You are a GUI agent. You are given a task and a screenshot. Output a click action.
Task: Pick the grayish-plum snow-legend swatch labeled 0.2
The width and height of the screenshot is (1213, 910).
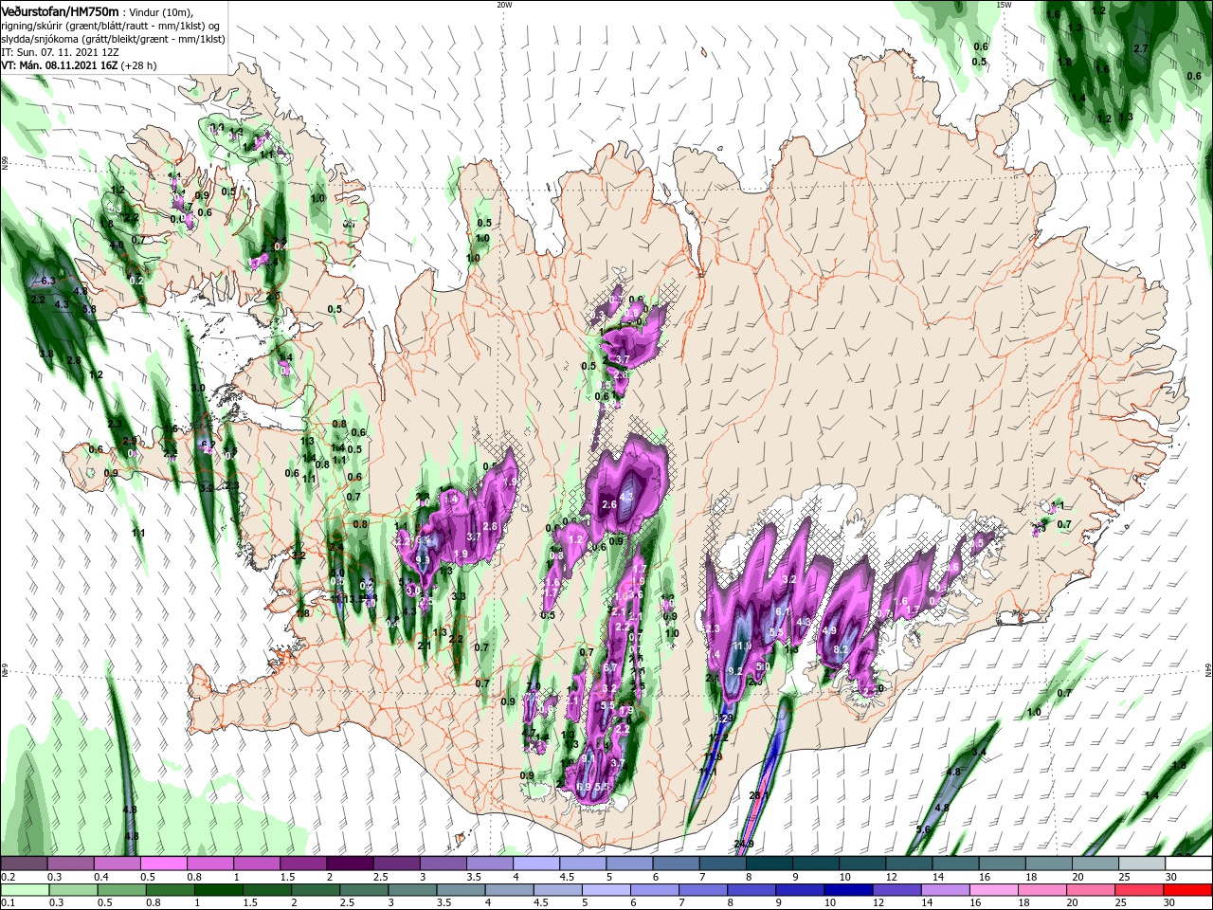pos(23,864)
